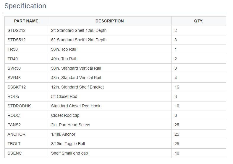The width and height of the screenshot is (233, 164).
Task: Select the QTY. column header
Action: click(198, 21)
